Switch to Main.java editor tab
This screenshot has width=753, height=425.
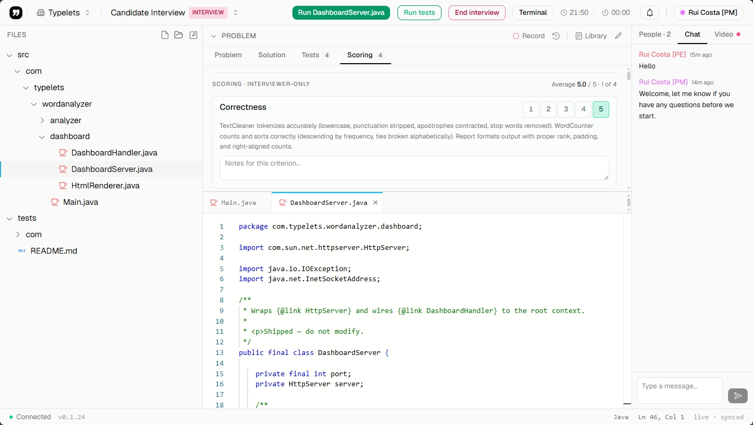pyautogui.click(x=237, y=203)
